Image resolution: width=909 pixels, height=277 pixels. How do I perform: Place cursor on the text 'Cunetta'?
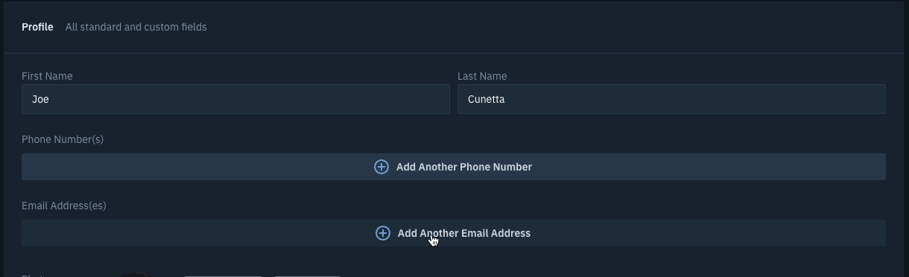click(x=487, y=99)
